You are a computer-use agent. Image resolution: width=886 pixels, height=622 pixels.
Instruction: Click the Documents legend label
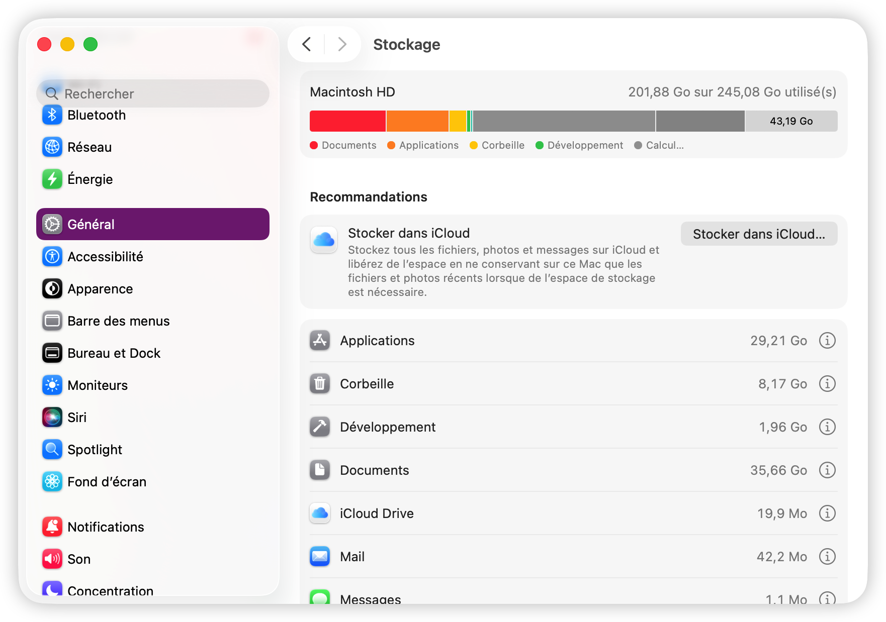point(349,145)
